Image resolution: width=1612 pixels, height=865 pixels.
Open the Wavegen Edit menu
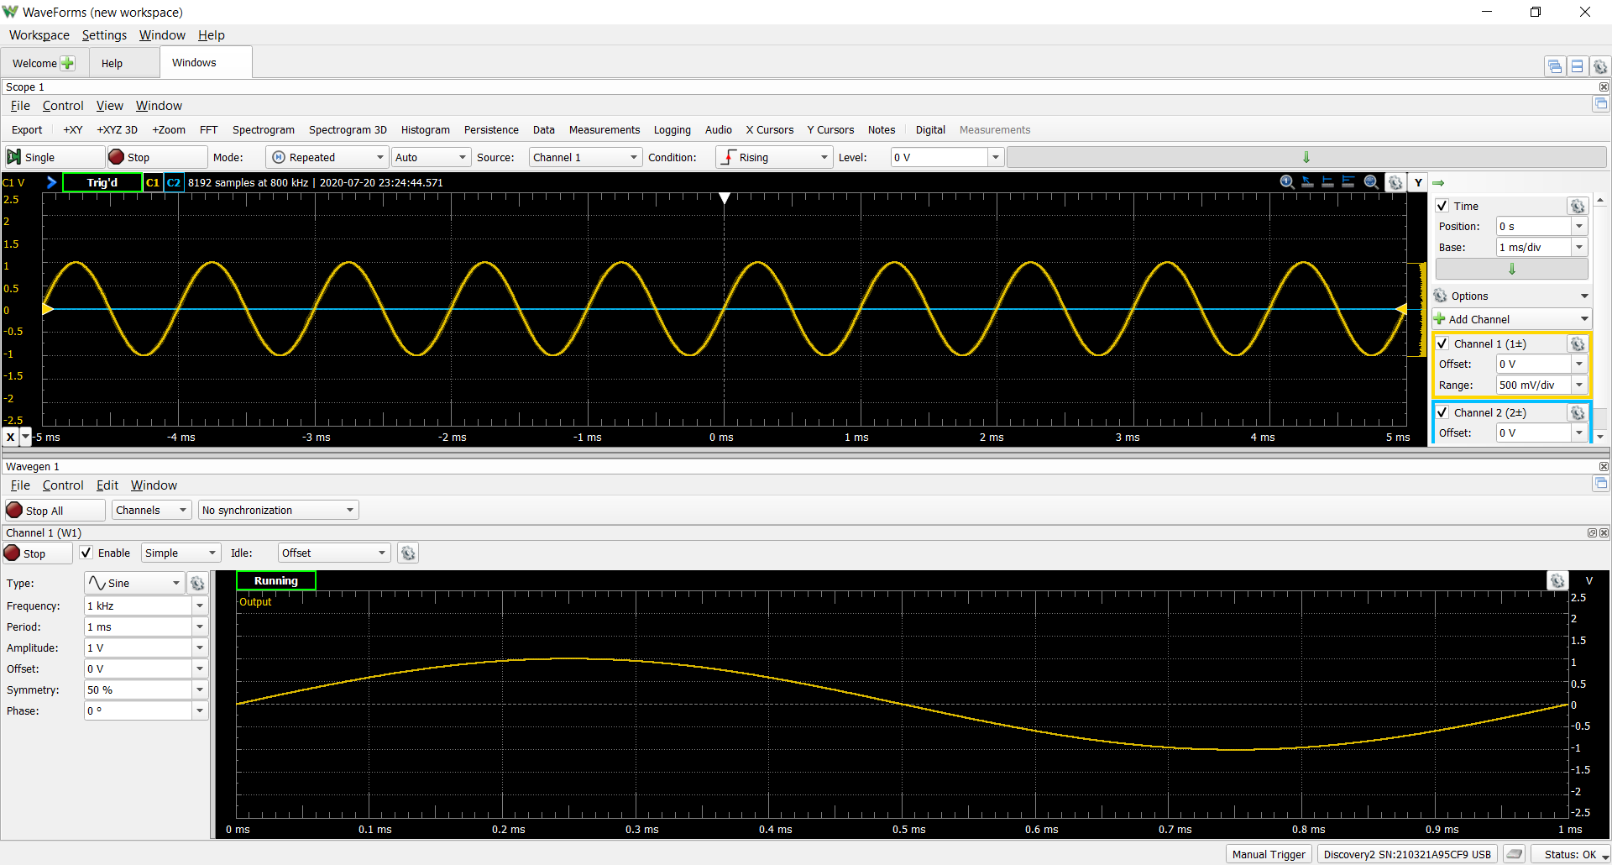107,485
